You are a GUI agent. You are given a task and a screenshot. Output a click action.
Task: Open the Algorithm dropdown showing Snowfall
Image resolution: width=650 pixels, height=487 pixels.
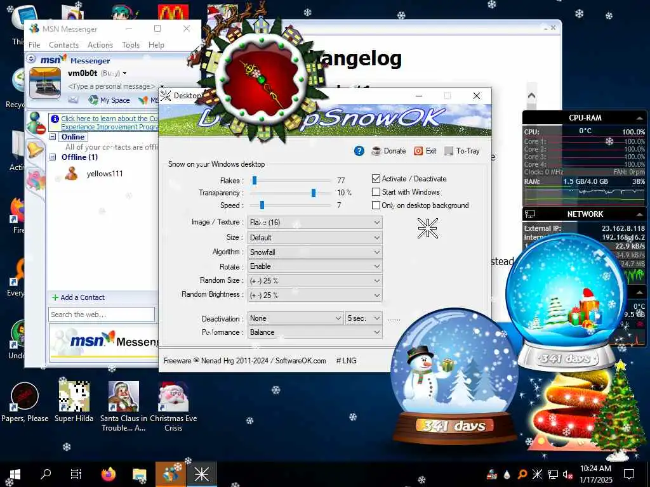tap(315, 252)
